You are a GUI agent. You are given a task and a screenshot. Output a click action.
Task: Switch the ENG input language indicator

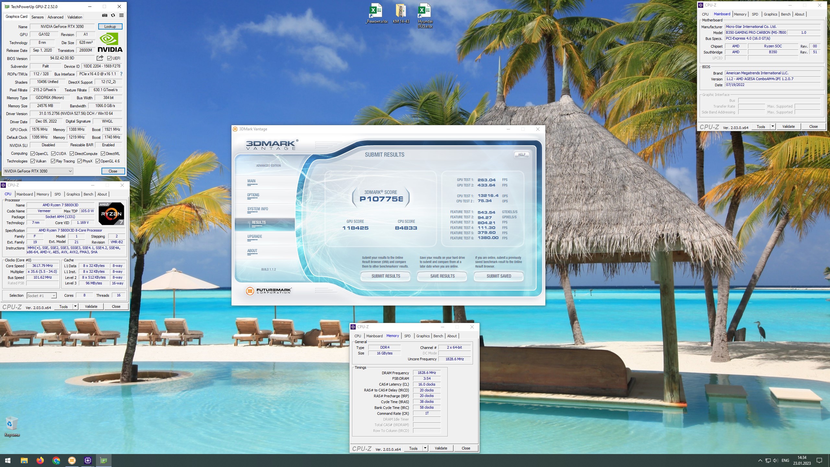785,461
